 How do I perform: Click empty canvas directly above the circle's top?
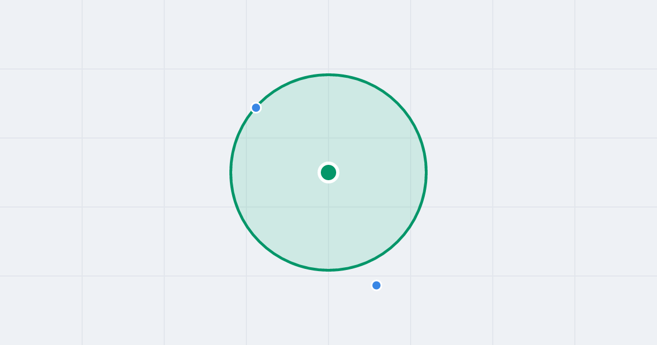point(328,36)
